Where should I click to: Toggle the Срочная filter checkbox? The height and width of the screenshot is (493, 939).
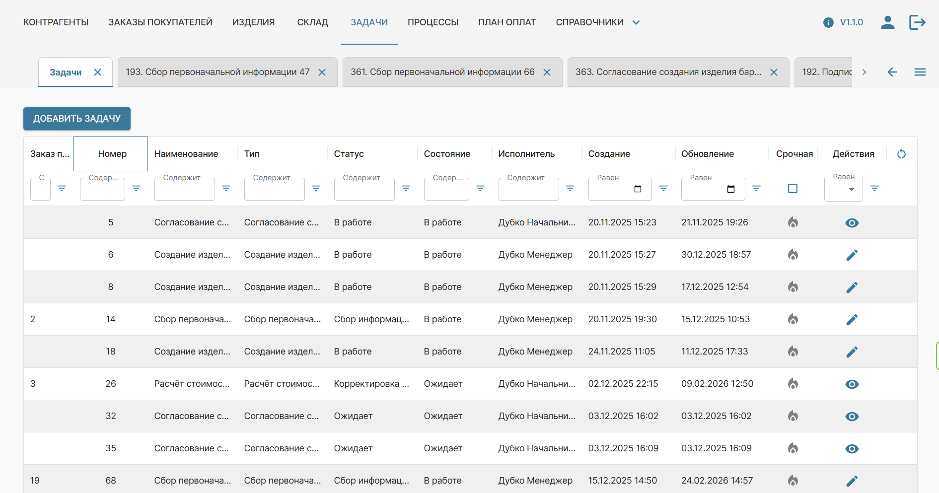pyautogui.click(x=793, y=189)
